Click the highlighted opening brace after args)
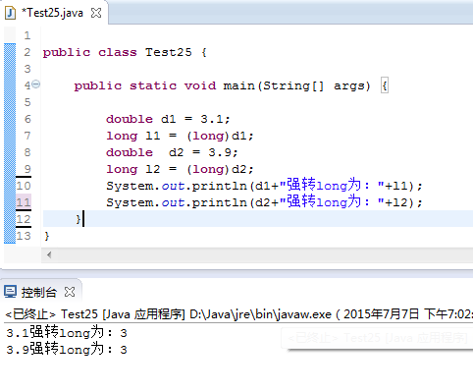 [385, 85]
